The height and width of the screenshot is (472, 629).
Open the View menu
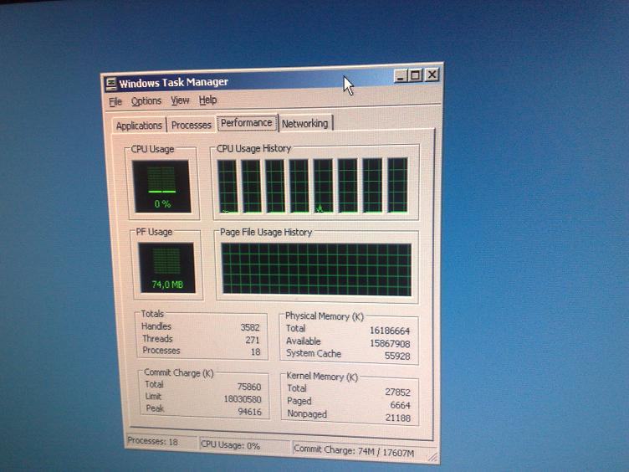point(180,100)
